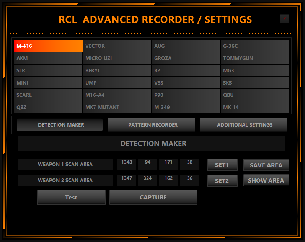
Task: Click the SET2 button
Action: click(x=222, y=181)
